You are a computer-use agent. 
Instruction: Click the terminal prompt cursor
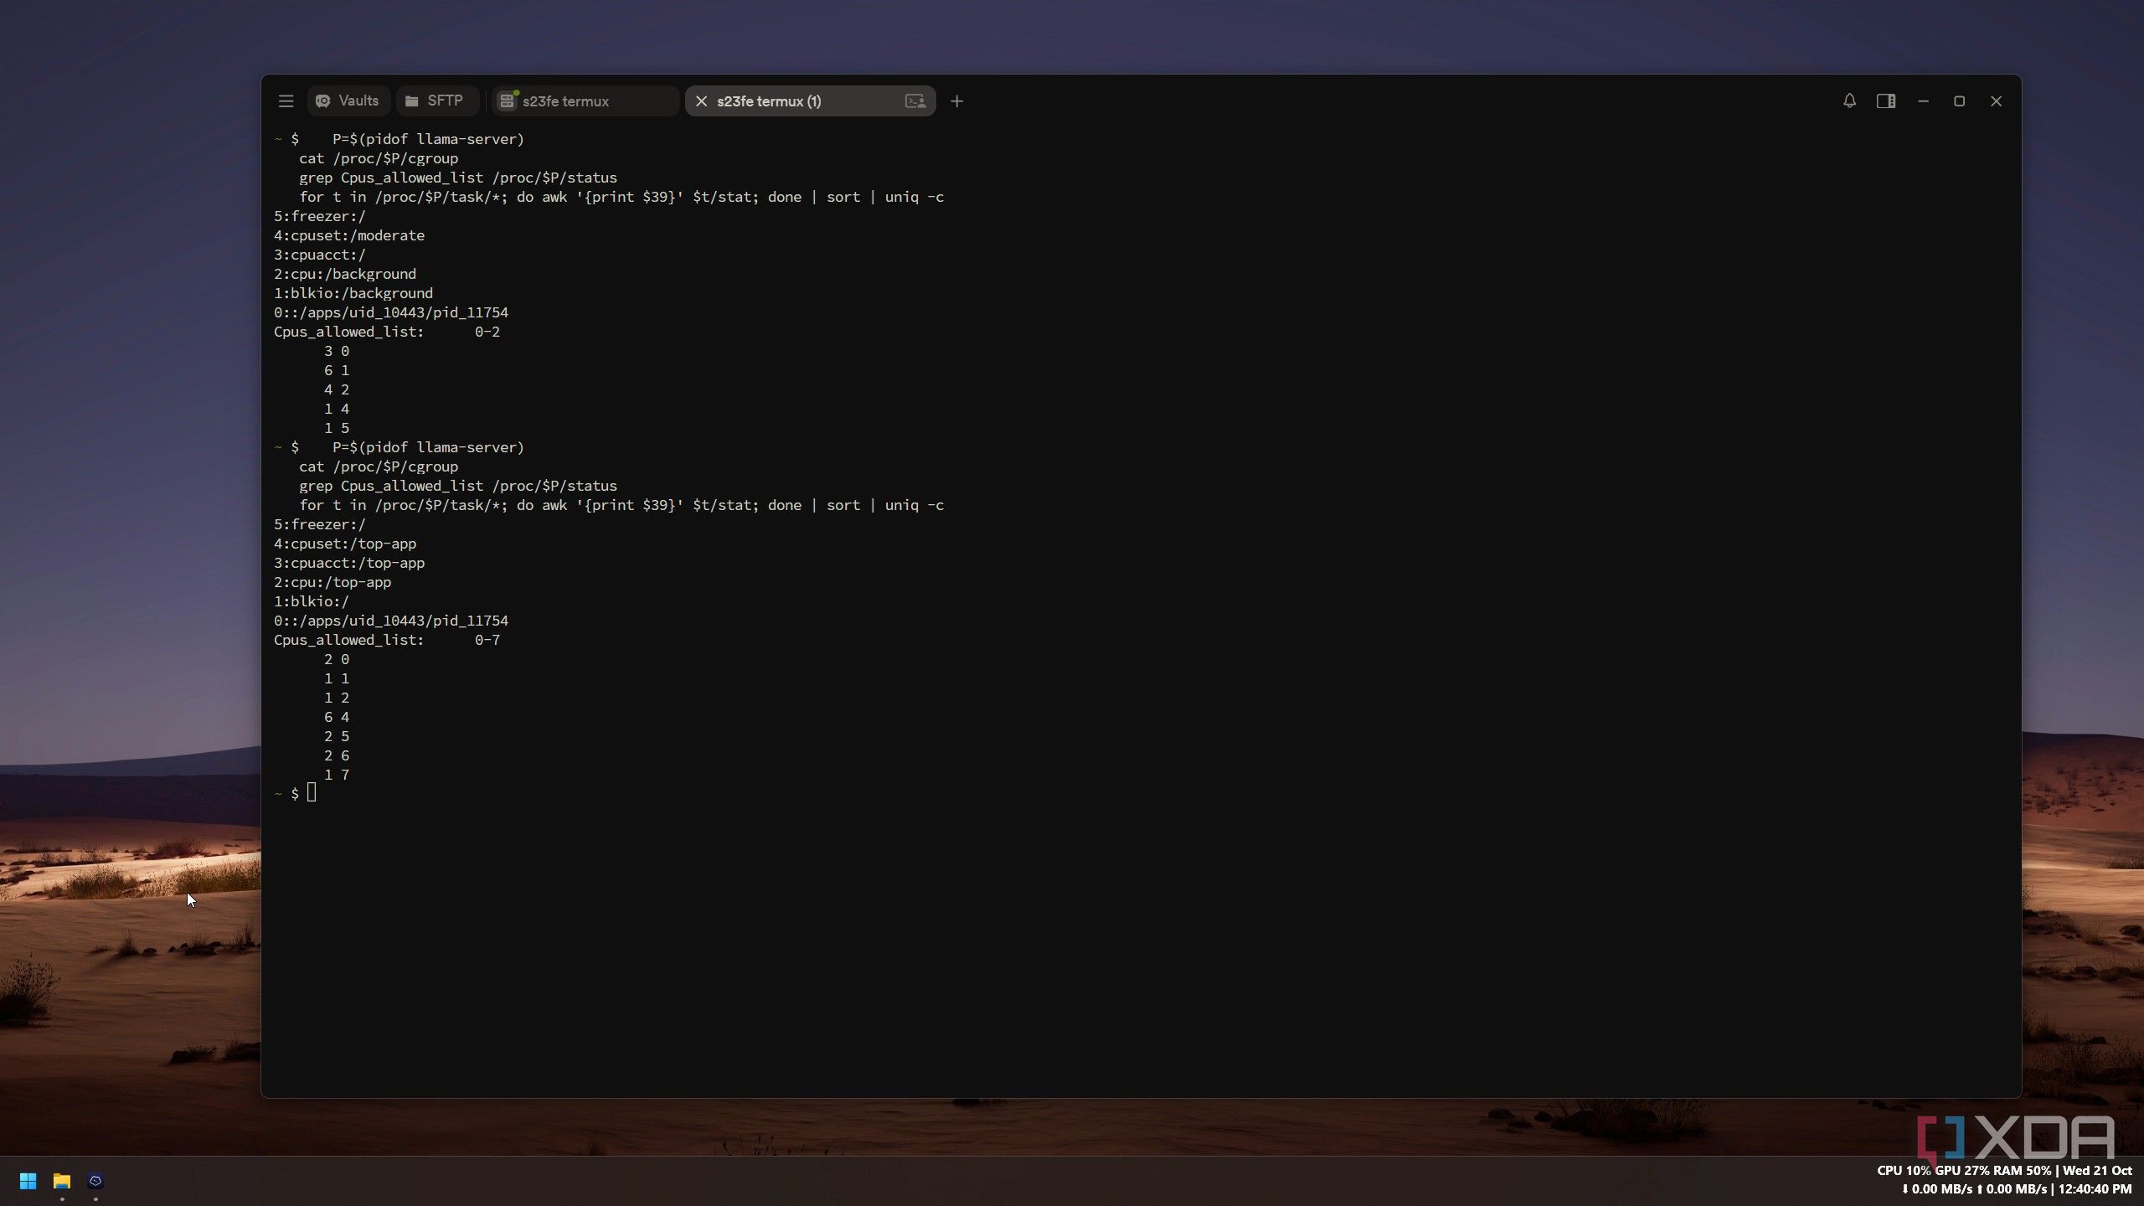click(312, 792)
